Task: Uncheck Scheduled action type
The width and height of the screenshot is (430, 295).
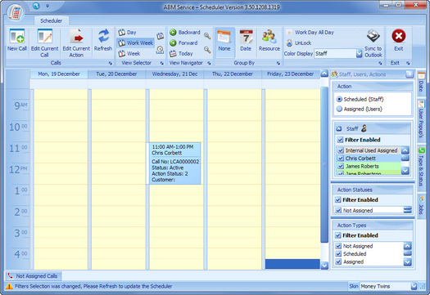Action: (x=339, y=253)
